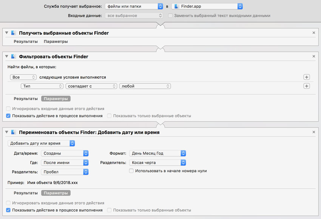
Task: Open the disabled "все выбранное" input data dropdown
Action: [x=134, y=15]
